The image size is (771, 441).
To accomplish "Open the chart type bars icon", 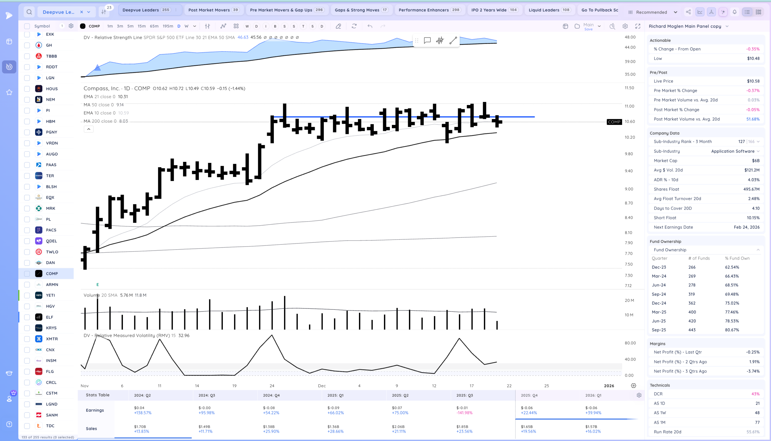I will pyautogui.click(x=208, y=26).
